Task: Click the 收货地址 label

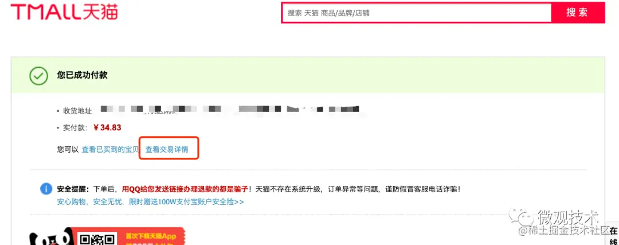Action: point(77,111)
